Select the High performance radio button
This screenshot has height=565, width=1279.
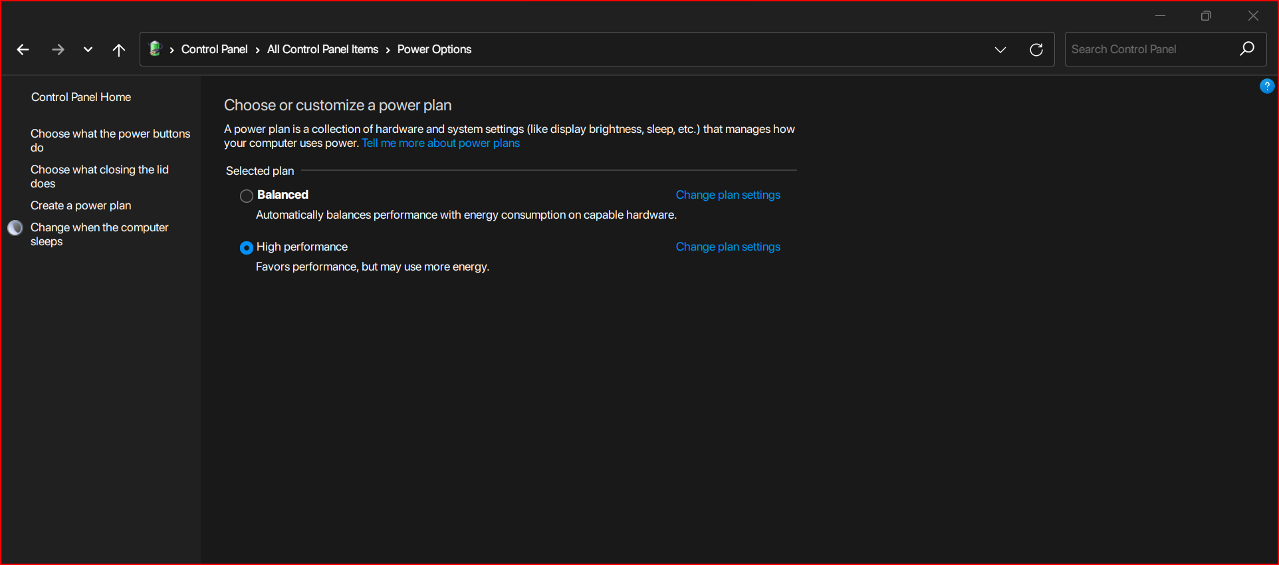click(x=247, y=248)
